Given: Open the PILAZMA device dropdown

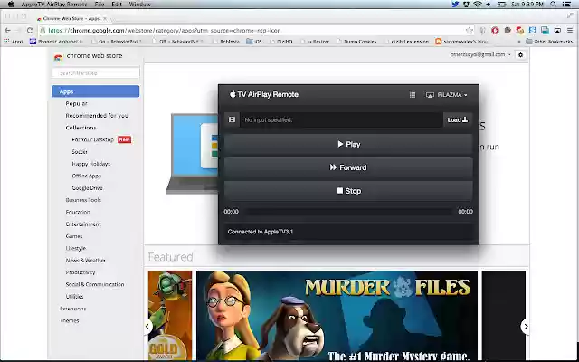Looking at the screenshot, I should [x=446, y=95].
